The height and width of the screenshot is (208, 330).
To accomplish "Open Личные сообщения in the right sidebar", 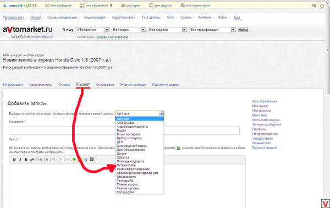I will pyautogui.click(x=266, y=124).
